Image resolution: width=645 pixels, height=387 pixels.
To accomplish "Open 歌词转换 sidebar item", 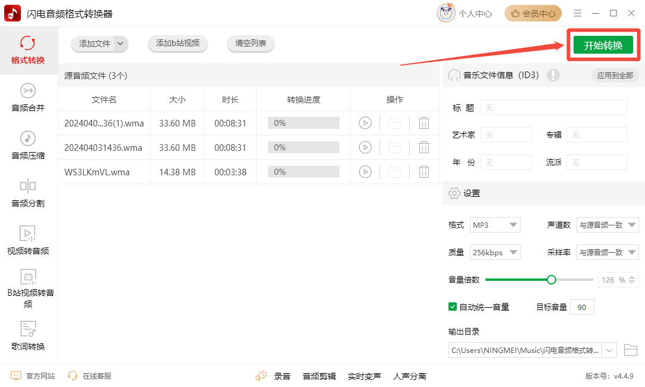I will click(28, 336).
